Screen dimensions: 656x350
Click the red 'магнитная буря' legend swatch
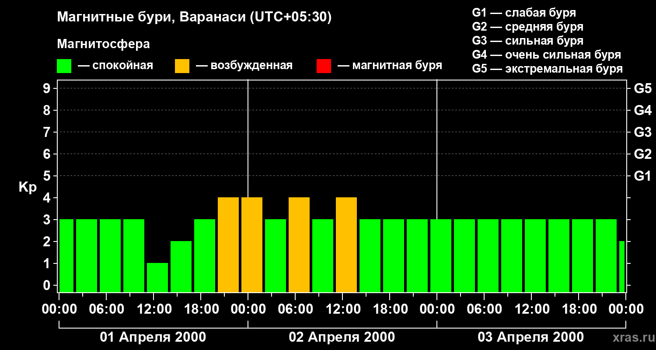click(324, 66)
